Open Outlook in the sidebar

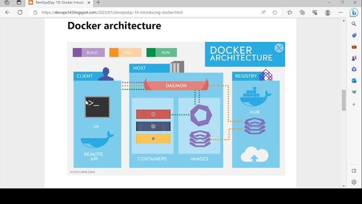(354, 80)
